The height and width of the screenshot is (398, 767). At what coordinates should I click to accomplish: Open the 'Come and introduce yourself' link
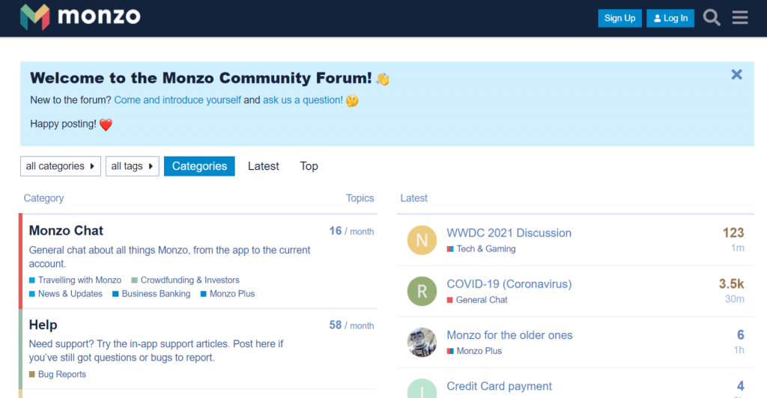click(x=177, y=100)
